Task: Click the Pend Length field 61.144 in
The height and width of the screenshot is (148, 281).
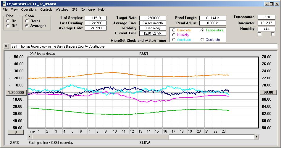Action: click(213, 18)
